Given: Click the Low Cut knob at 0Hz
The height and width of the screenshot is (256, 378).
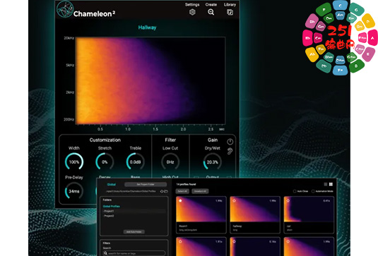Looking at the screenshot, I should [x=170, y=162].
